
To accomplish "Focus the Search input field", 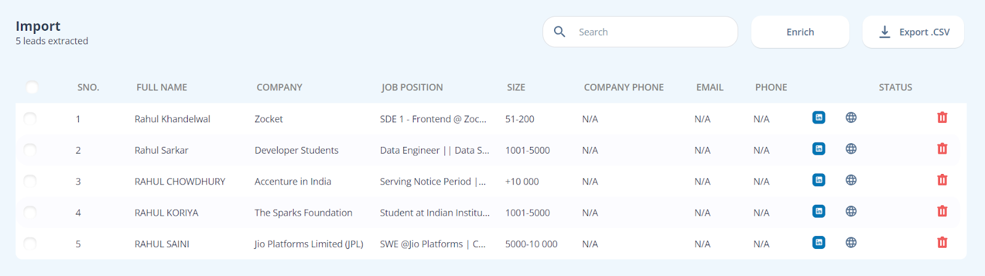I will click(x=640, y=32).
